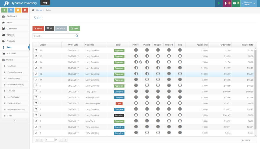Open order 8 with its edit icon

coord(36,91)
